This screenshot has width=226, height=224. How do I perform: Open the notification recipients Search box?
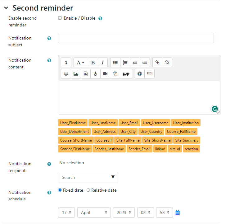click(88, 177)
